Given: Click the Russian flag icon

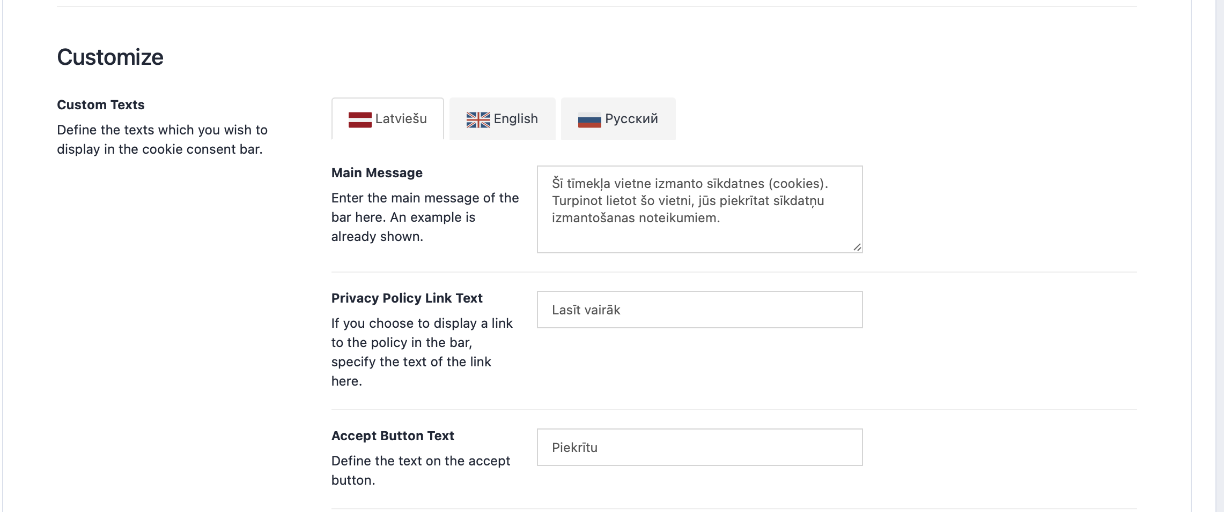Looking at the screenshot, I should (589, 120).
